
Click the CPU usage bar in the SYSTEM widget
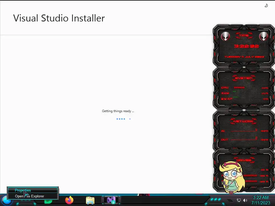click(239, 88)
